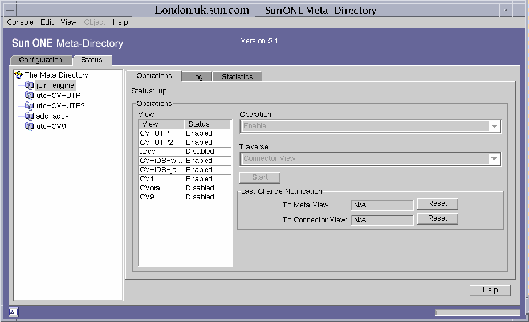Click the utc-CV-UTP2 server icon
The image size is (529, 322).
(29, 106)
